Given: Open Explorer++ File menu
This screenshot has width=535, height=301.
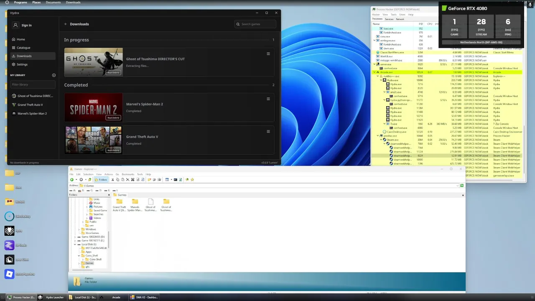Looking at the screenshot, I should tap(71, 174).
